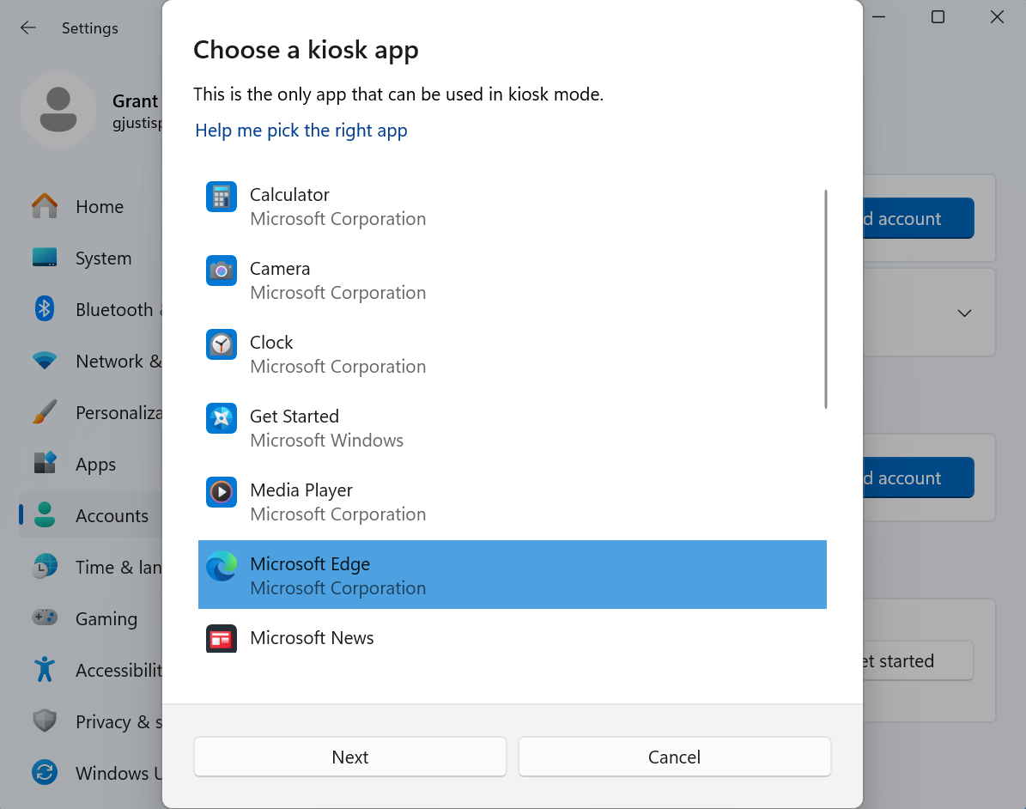Select the Media Player app icon
The image size is (1026, 809).
coord(222,492)
